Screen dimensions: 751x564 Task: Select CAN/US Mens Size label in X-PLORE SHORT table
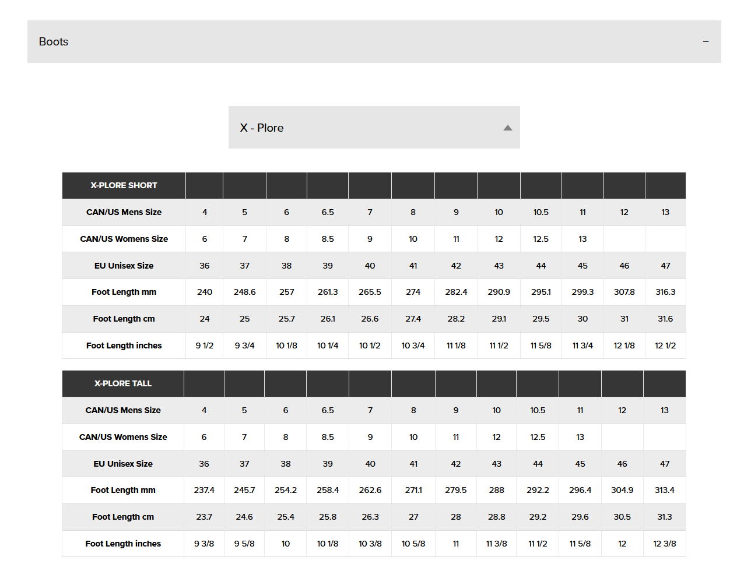(124, 212)
